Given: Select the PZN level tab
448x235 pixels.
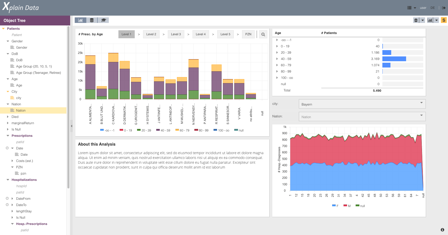Looking at the screenshot, I should tap(248, 34).
